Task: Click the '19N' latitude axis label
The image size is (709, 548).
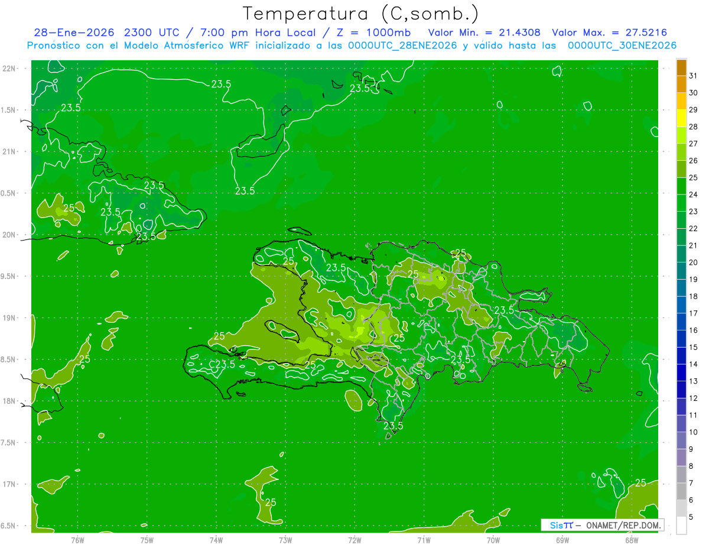Action: [9, 318]
